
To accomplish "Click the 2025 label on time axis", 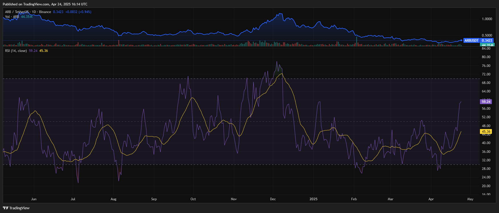I will [313, 199].
